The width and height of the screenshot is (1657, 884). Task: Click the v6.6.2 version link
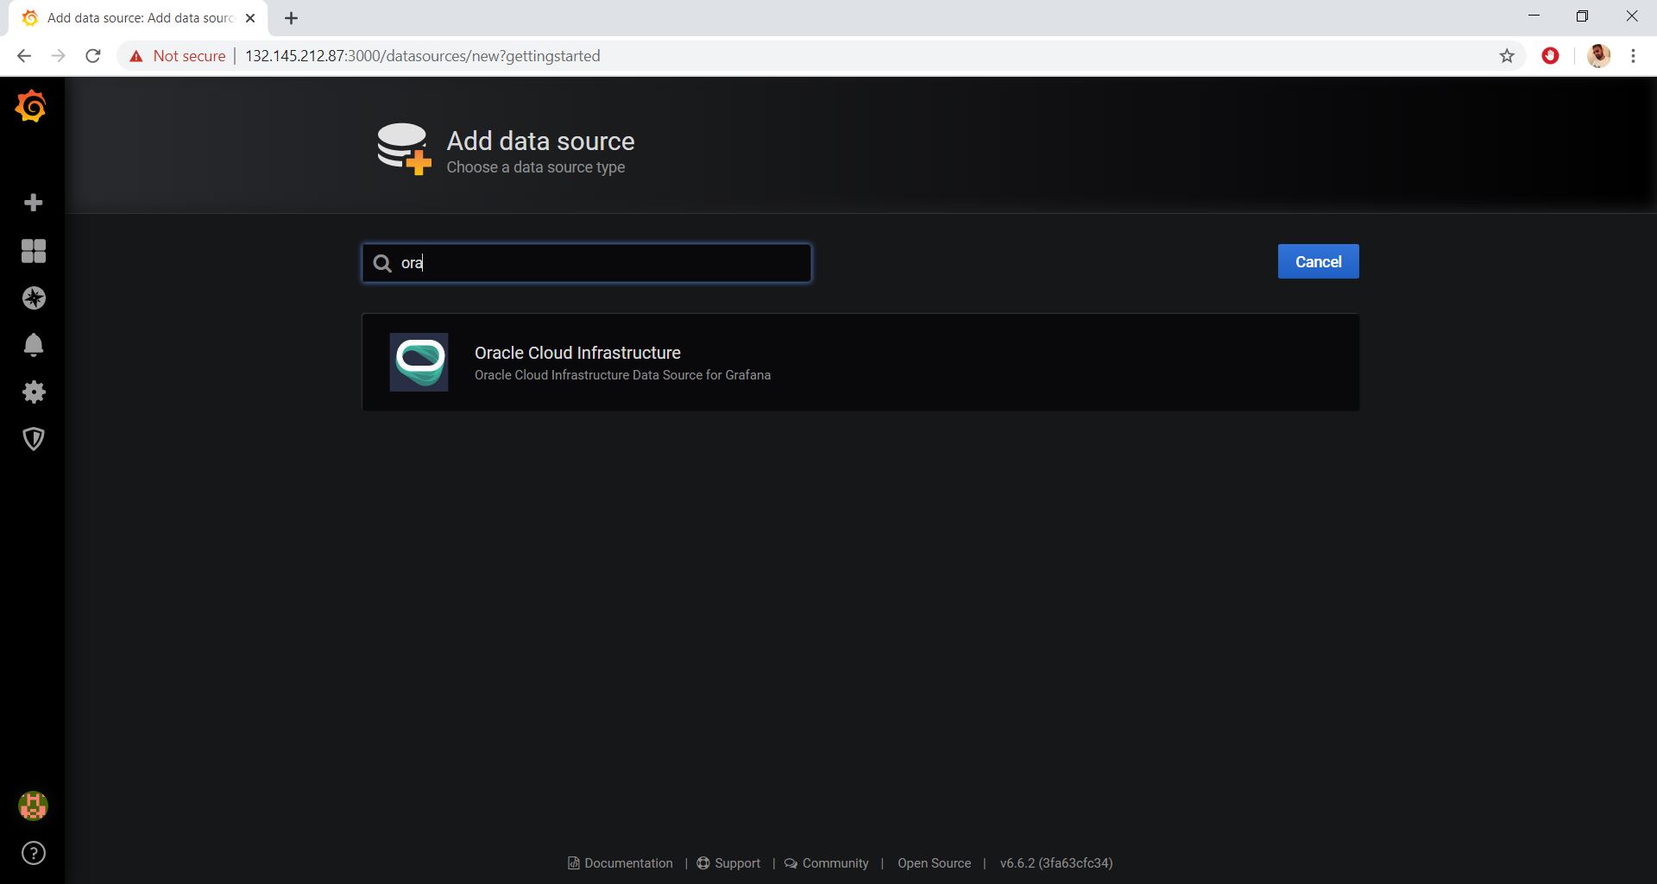tap(1056, 863)
